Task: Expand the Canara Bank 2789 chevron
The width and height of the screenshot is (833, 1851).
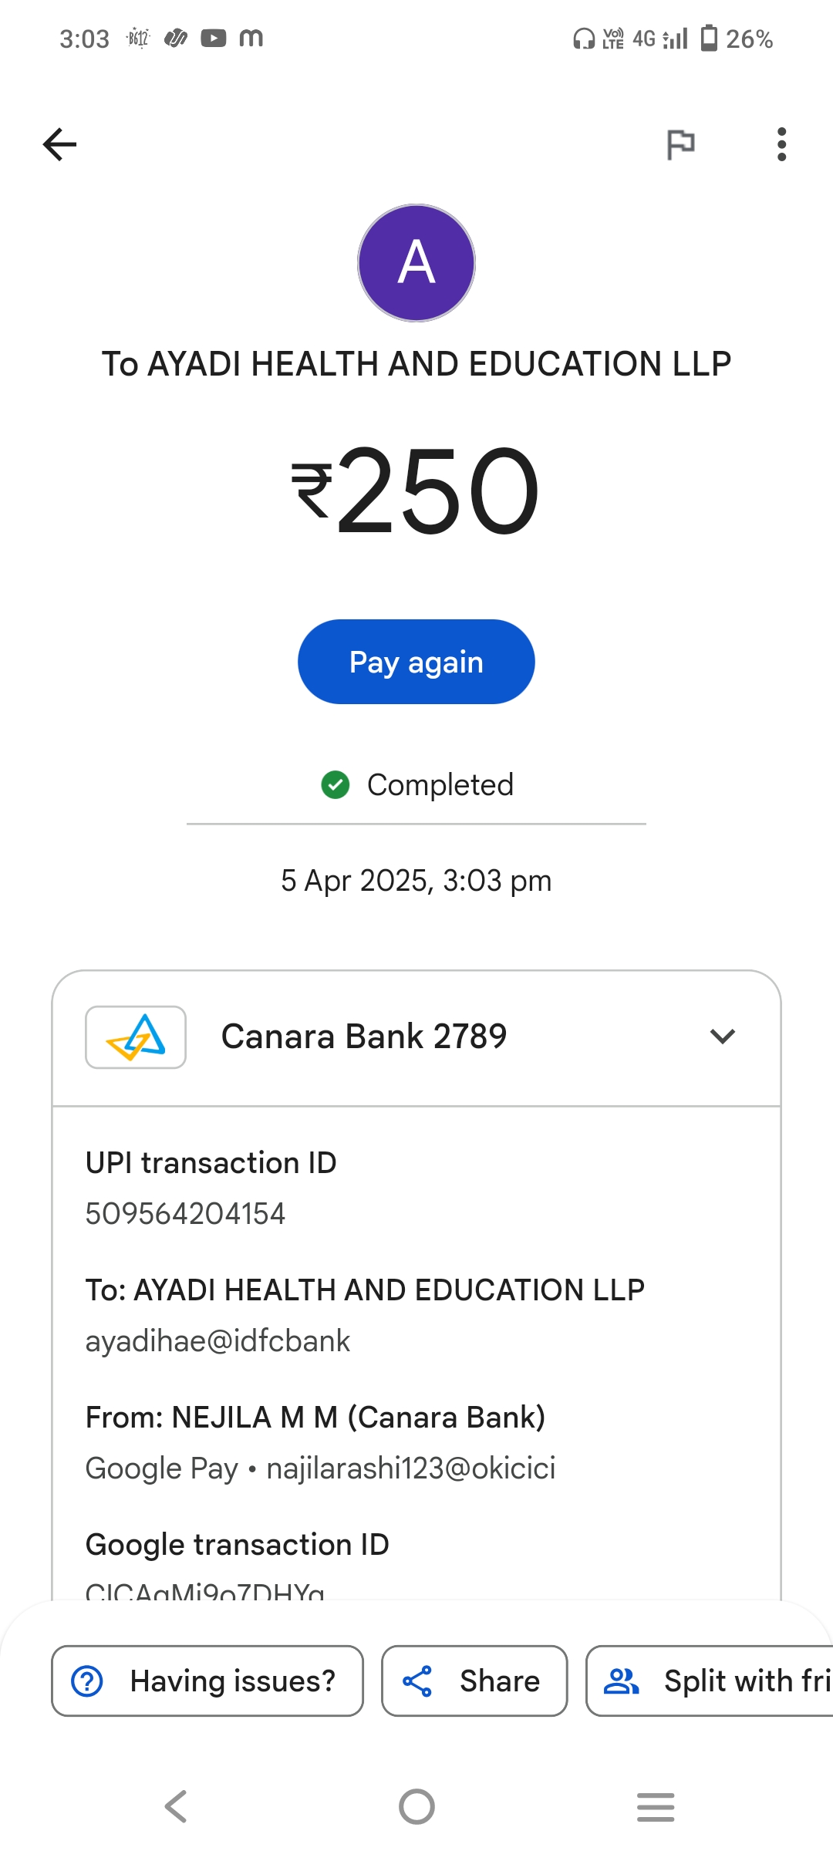Action: coord(722,1037)
